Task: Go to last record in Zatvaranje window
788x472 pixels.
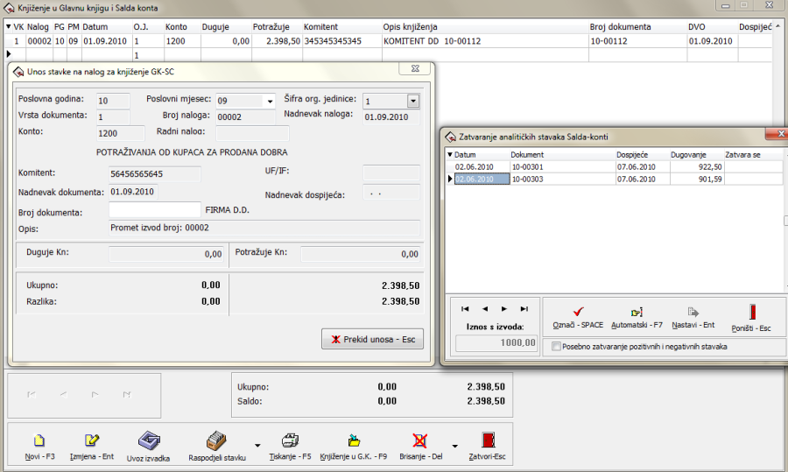Action: tap(524, 308)
